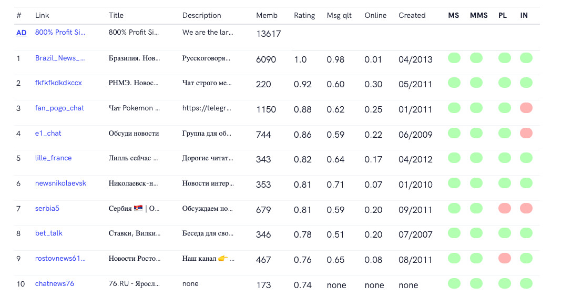572x296 pixels.
Task: Open the fkfkfkdkdkccx link
Action: pyautogui.click(x=58, y=83)
